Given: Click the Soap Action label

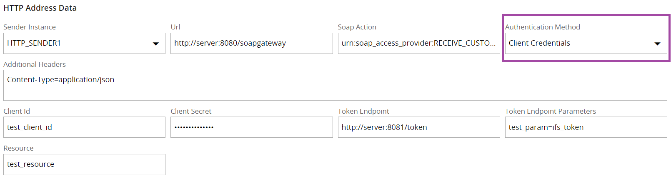Looking at the screenshot, I should click(357, 27).
